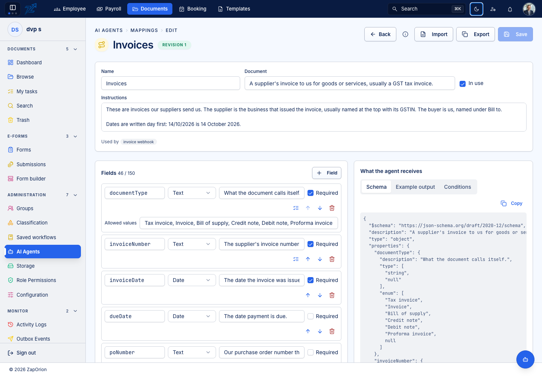
Task: Focus the top Search box
Action: (427, 9)
